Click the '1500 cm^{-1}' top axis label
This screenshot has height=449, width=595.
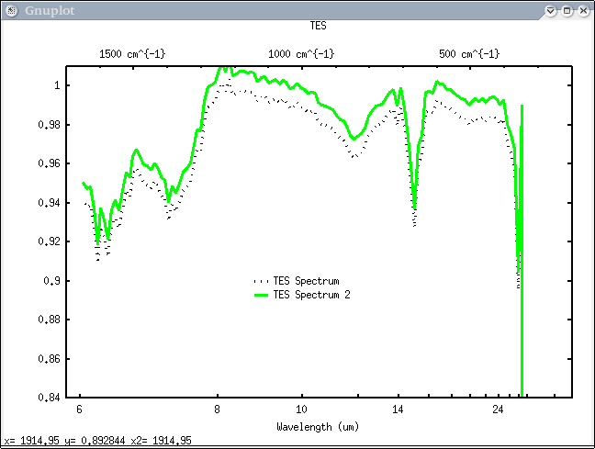coord(132,54)
